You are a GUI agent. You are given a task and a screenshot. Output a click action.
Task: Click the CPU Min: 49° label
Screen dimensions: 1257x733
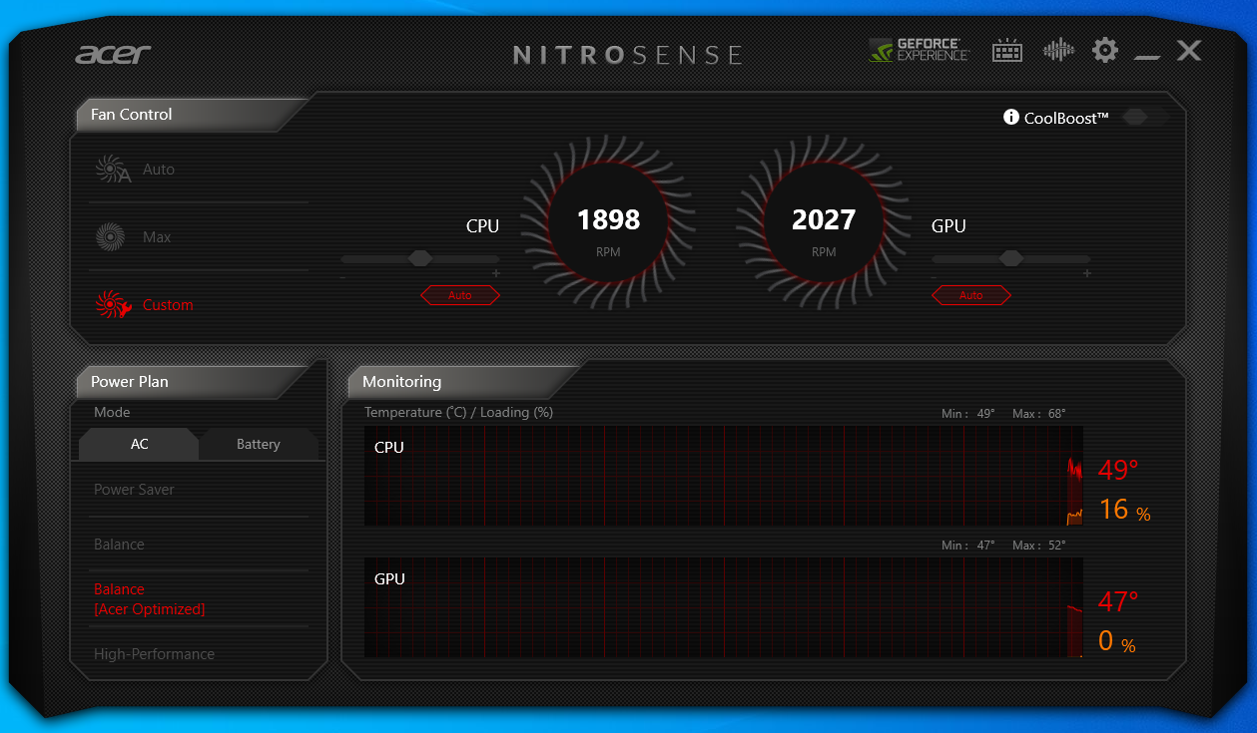click(x=967, y=414)
